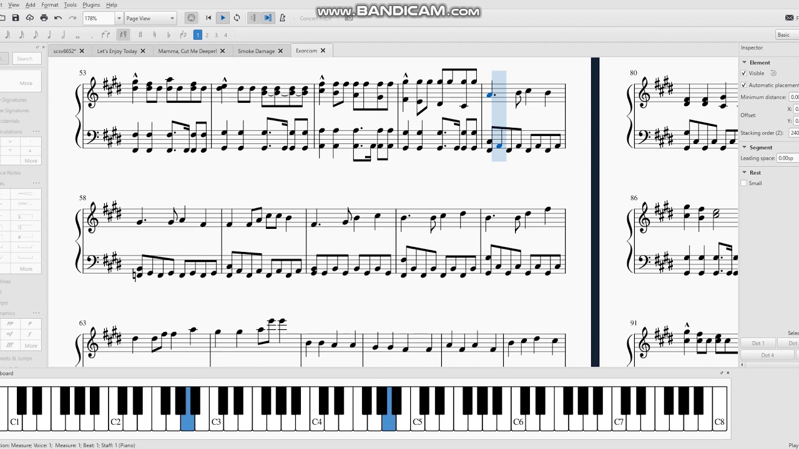
Task: Toggle the rest input icon
Action: 123,35
